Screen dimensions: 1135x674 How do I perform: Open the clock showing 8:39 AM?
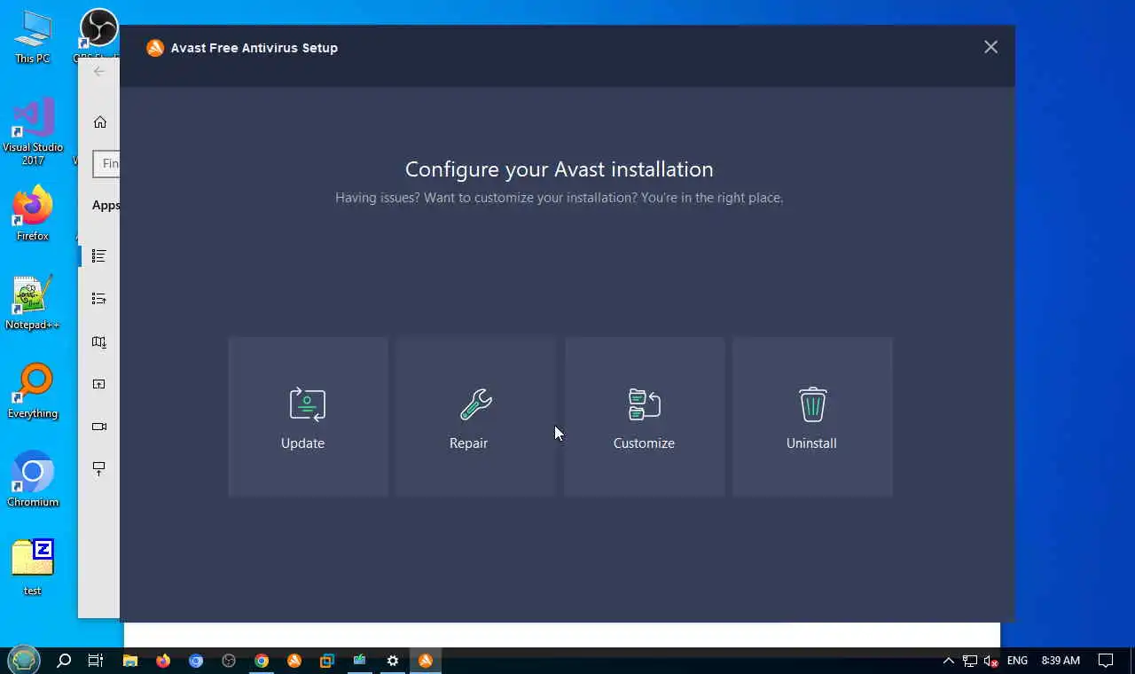pos(1061,660)
